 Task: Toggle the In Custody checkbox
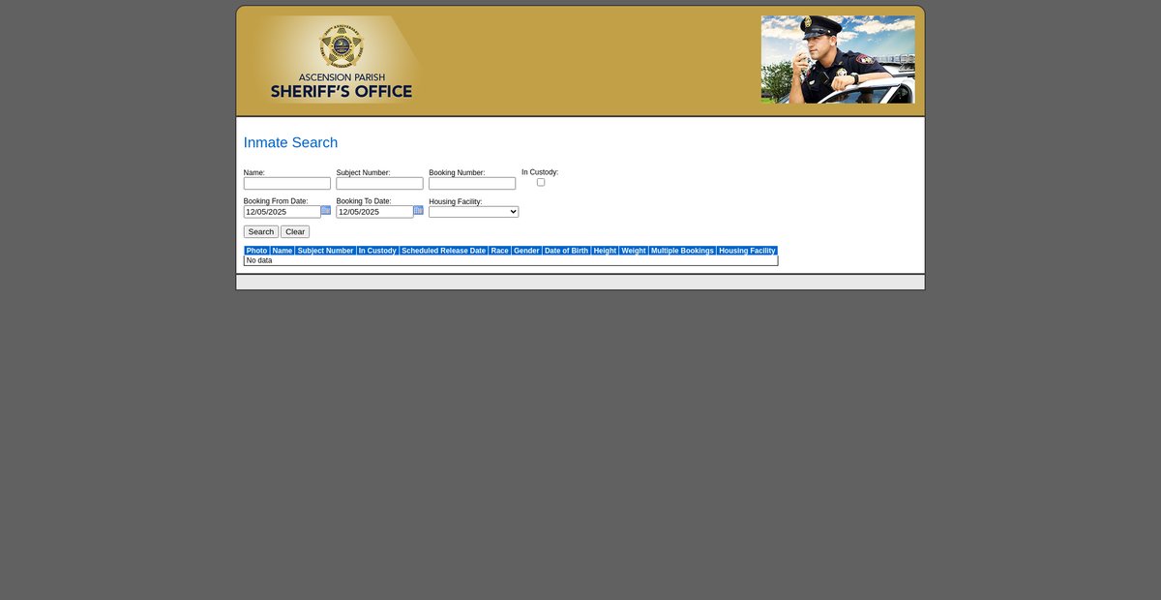[541, 182]
